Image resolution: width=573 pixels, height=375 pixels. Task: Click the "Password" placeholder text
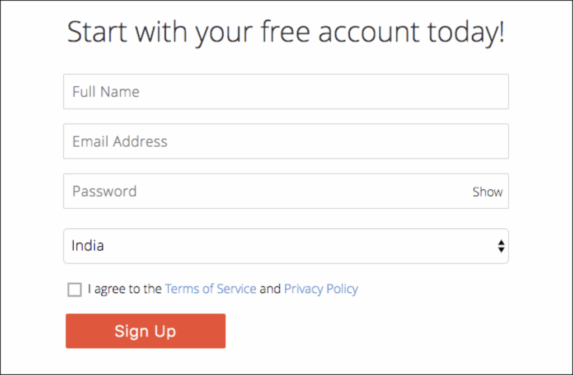[104, 191]
